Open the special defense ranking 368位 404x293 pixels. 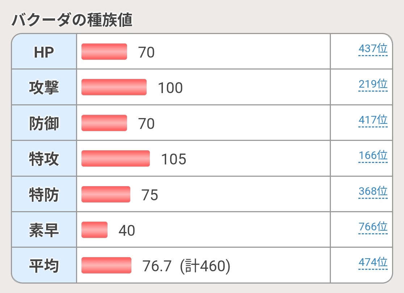click(373, 192)
